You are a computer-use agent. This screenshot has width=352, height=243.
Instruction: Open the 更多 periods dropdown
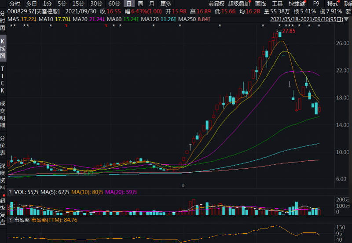166,4
